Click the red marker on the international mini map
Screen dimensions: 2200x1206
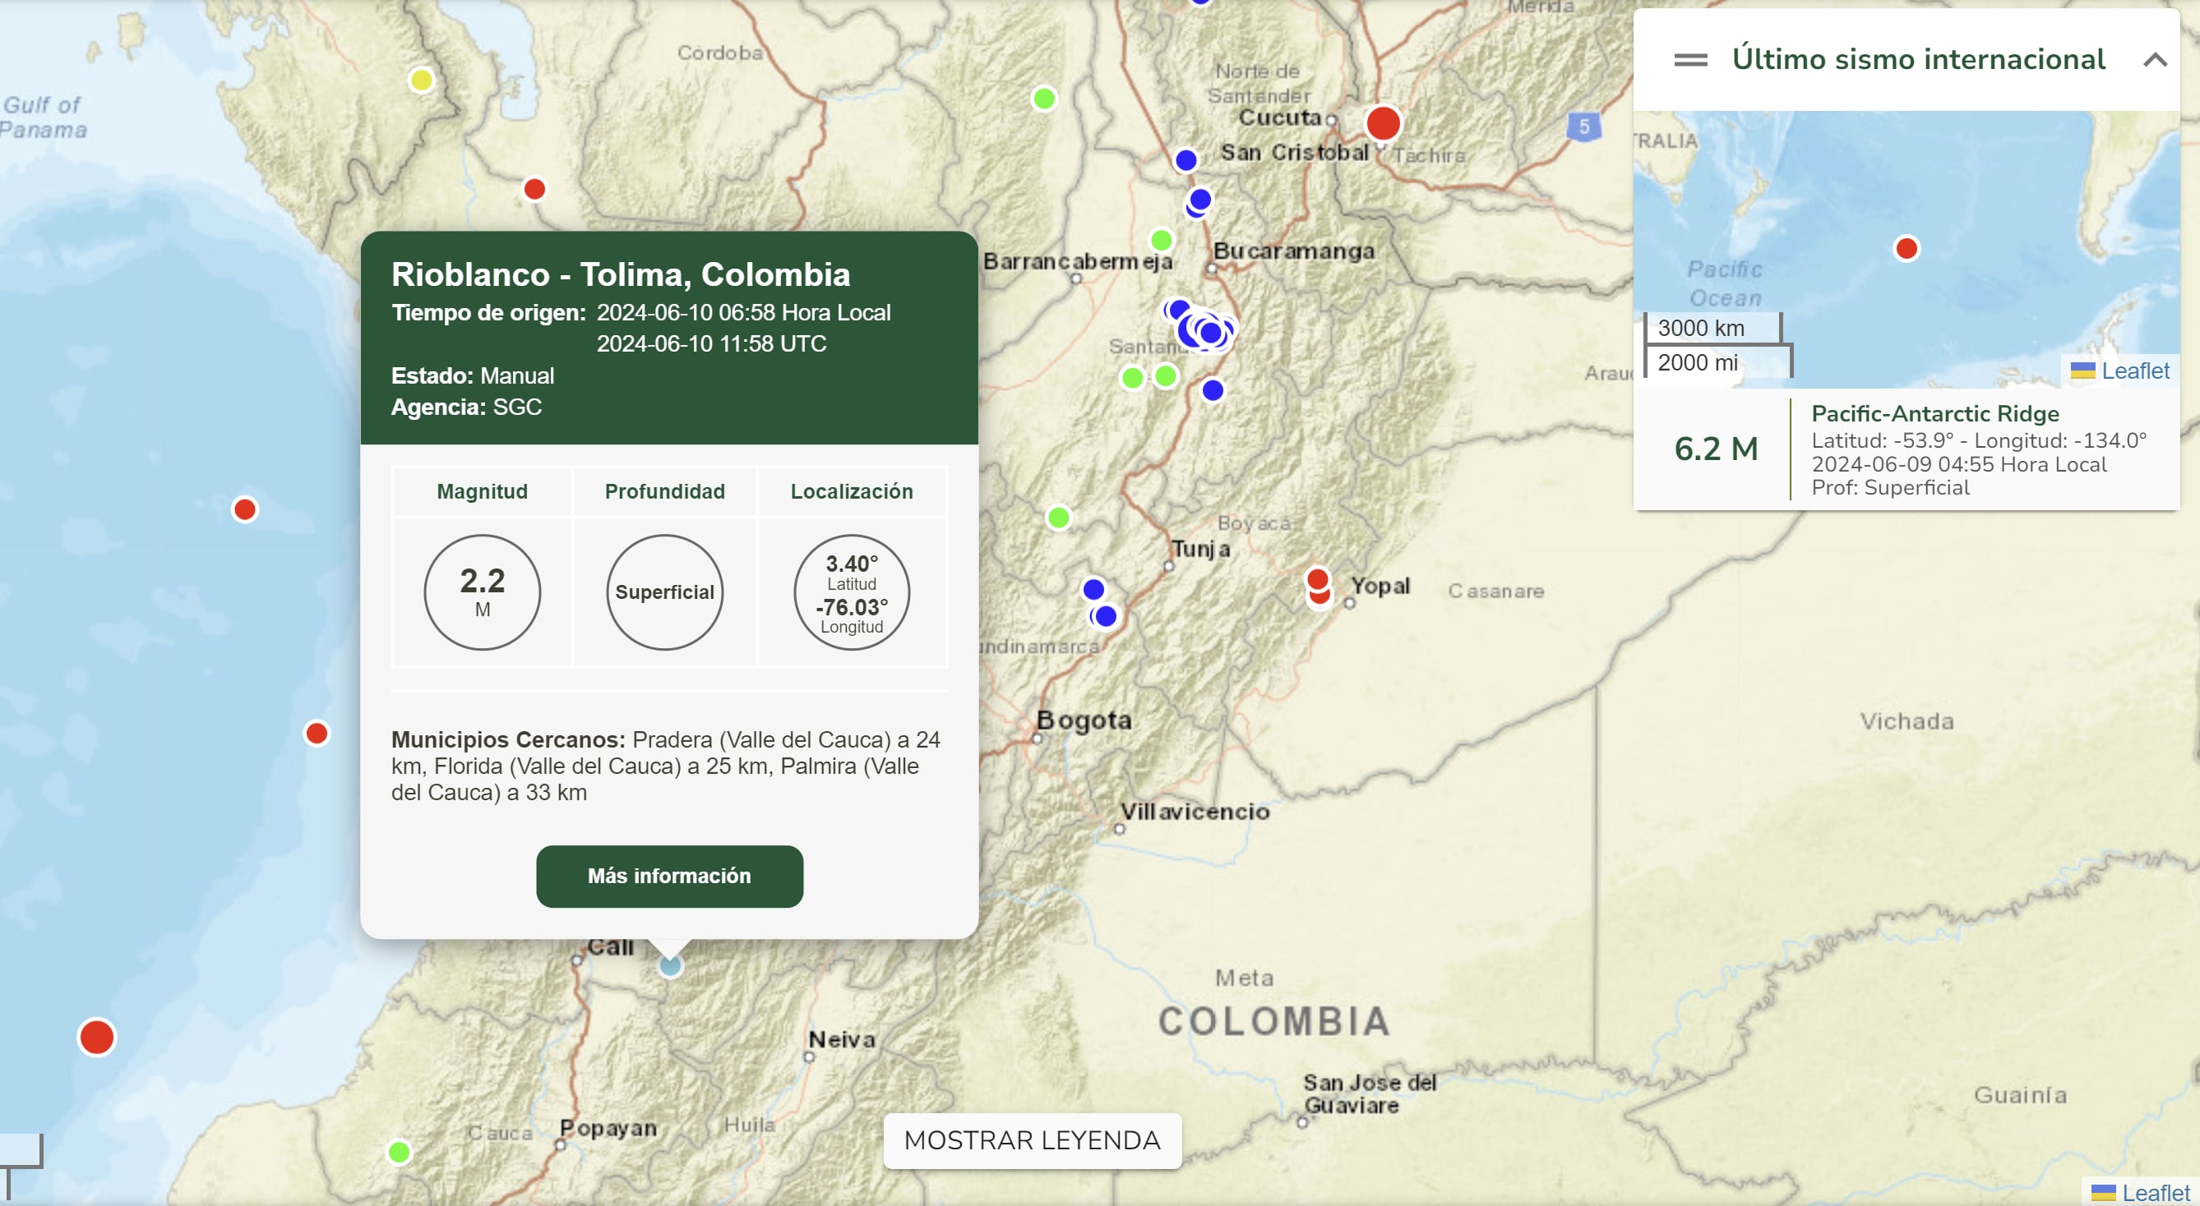[x=1907, y=248]
